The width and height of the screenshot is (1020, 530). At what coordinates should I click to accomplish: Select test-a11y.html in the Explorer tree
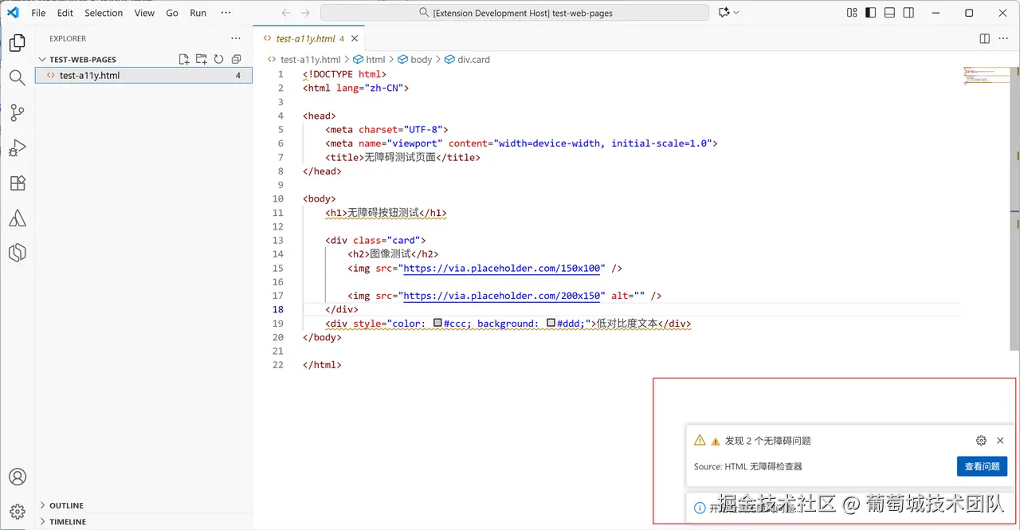tap(143, 75)
